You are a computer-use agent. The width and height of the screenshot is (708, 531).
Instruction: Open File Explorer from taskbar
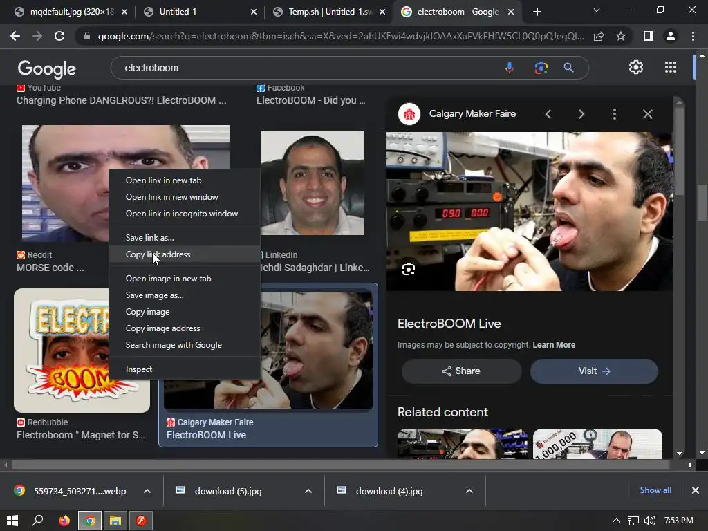click(x=115, y=521)
